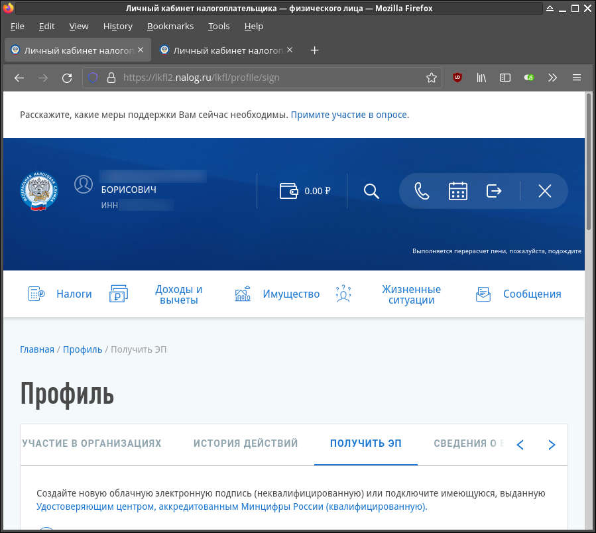596x533 pixels.
Task: Open the Tools menu
Action: [219, 27]
